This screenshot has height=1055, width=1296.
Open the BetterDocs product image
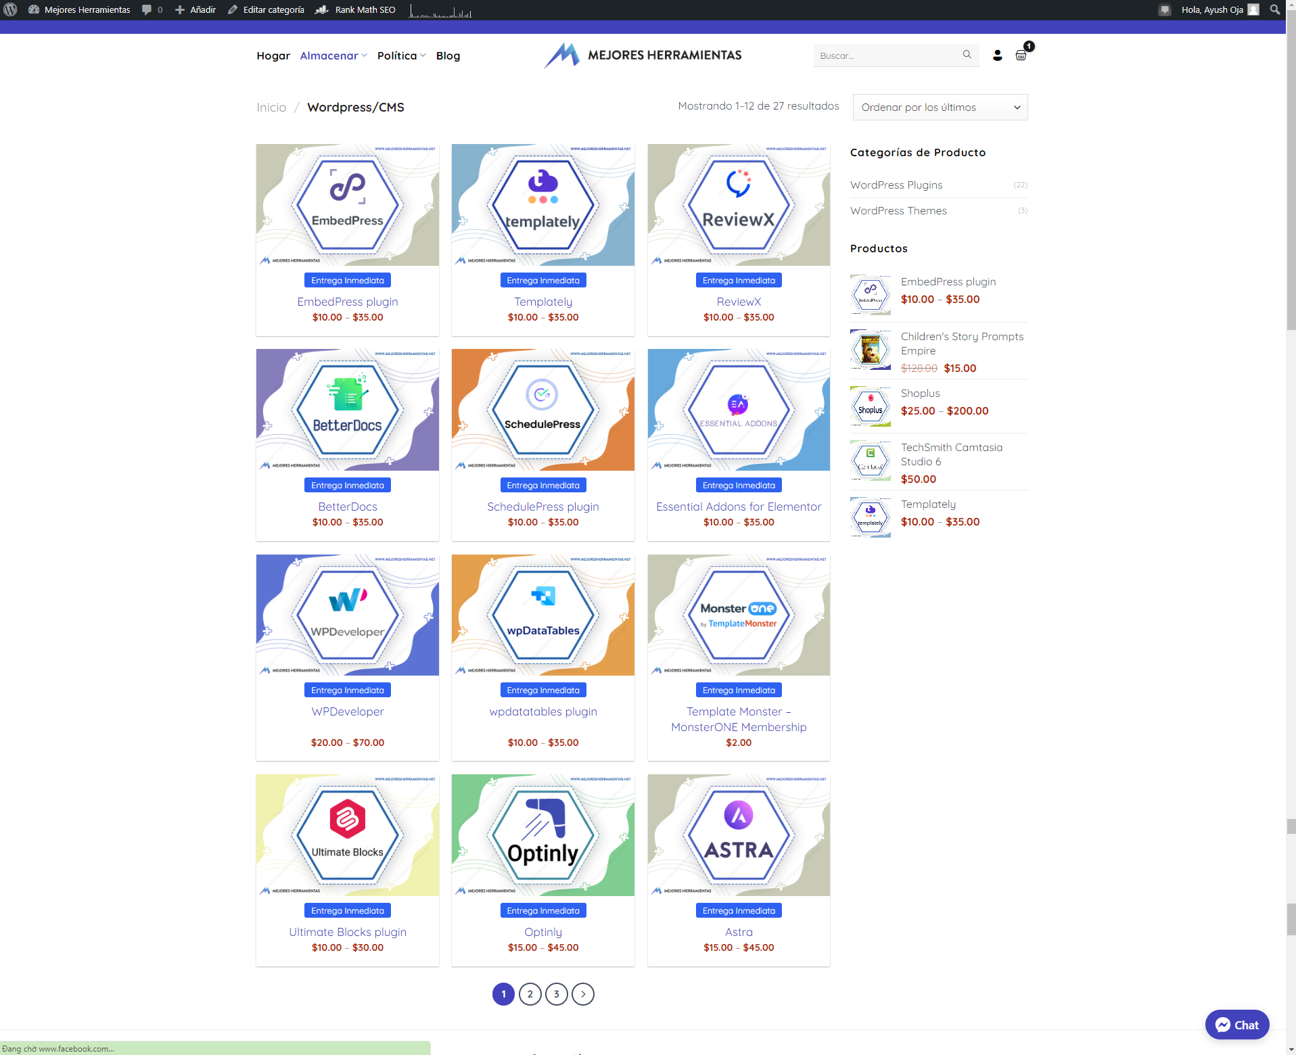point(348,410)
